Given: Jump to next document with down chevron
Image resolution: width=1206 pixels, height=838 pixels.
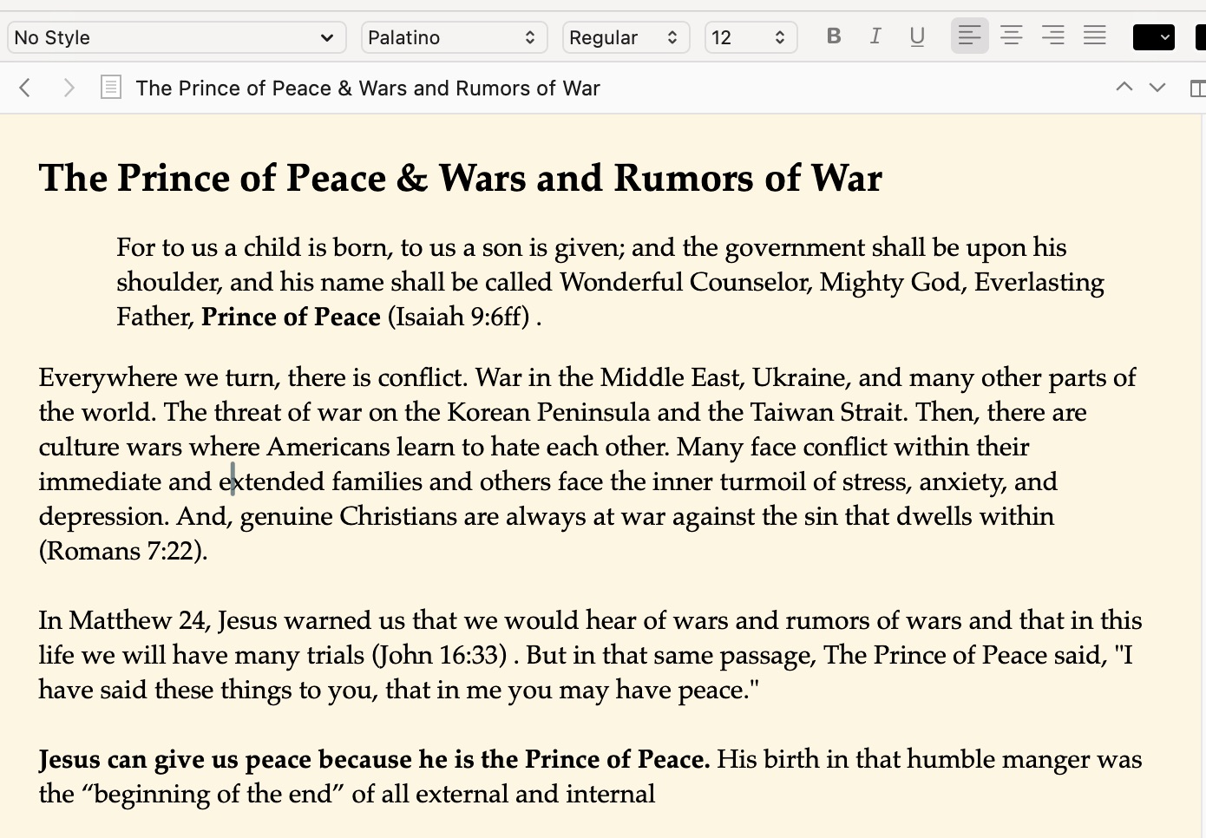Looking at the screenshot, I should click(1157, 88).
